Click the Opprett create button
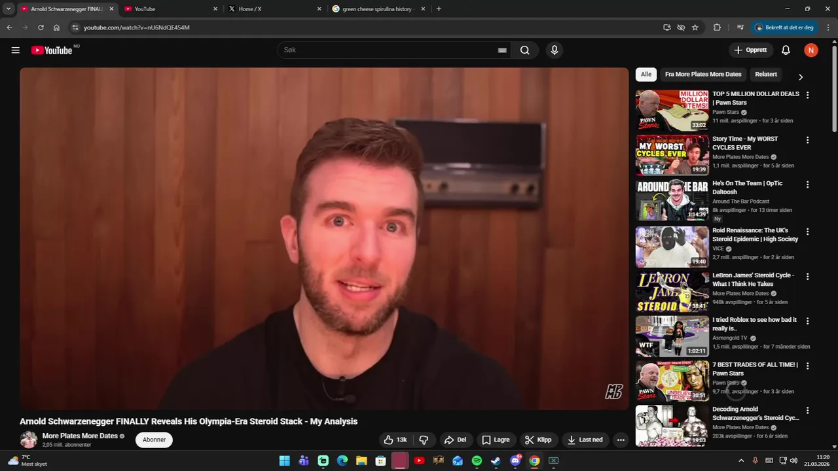 751,50
